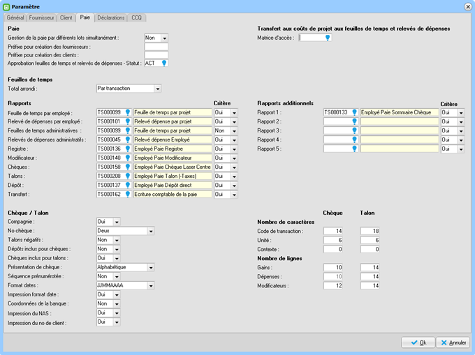The width and height of the screenshot is (475, 355).
Task: Close the Paramètre dialog
Action: (x=468, y=7)
